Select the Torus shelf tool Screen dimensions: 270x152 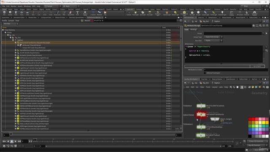click(22, 13)
